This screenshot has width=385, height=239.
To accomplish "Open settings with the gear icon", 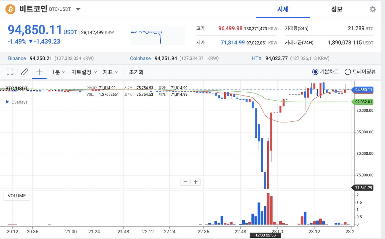I will (x=372, y=9).
